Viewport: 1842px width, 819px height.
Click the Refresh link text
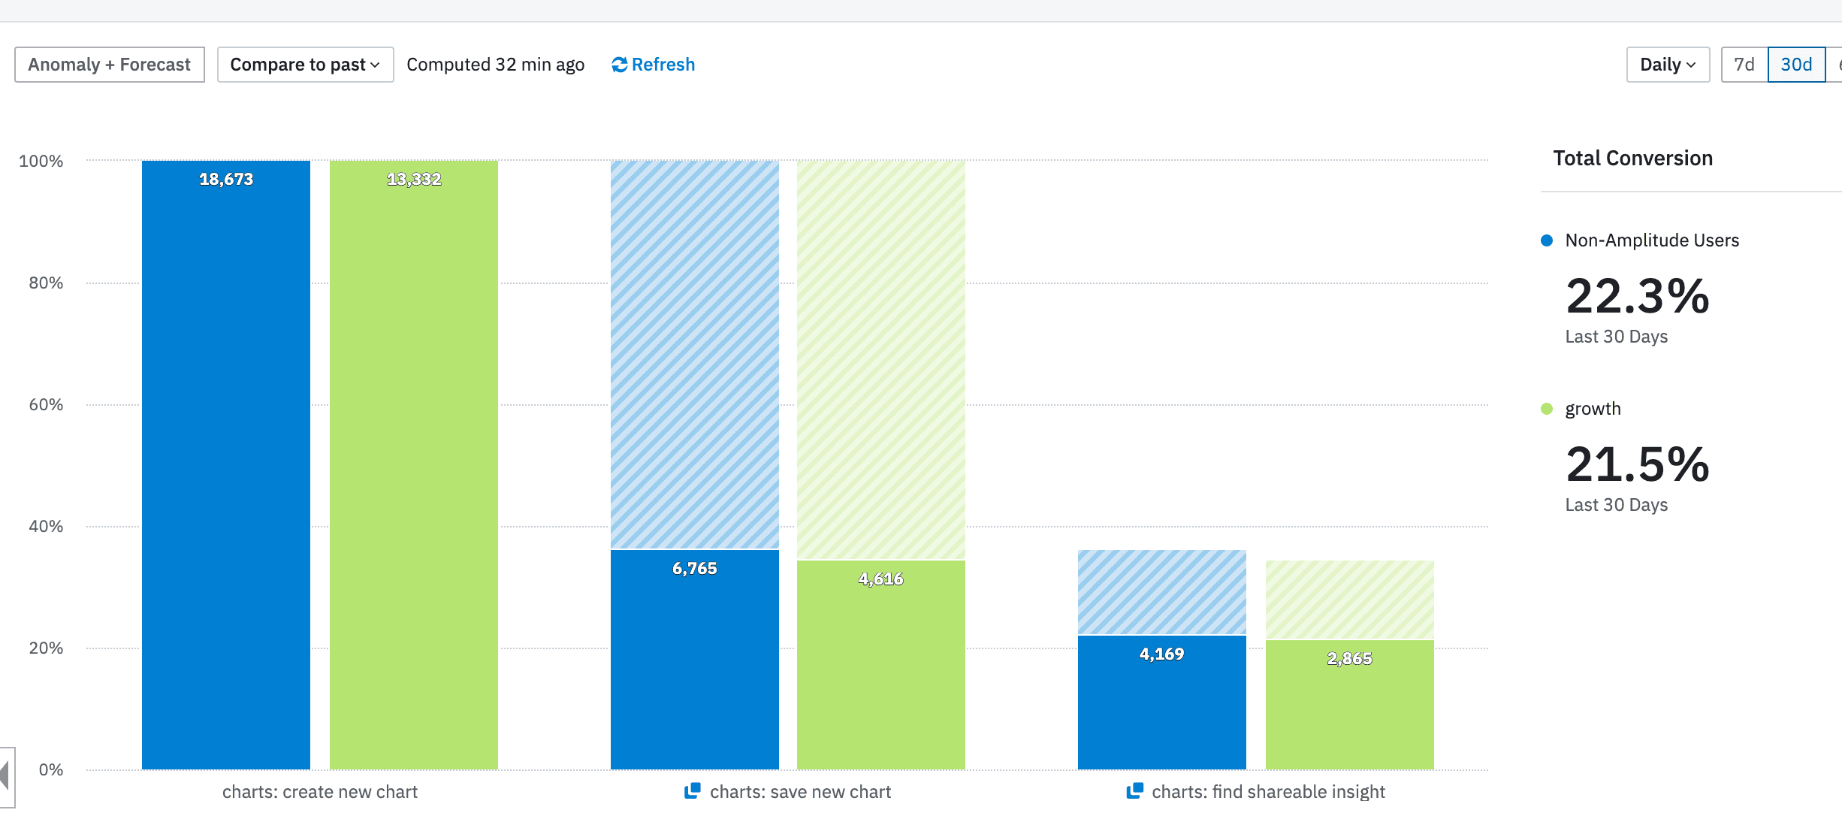(663, 65)
